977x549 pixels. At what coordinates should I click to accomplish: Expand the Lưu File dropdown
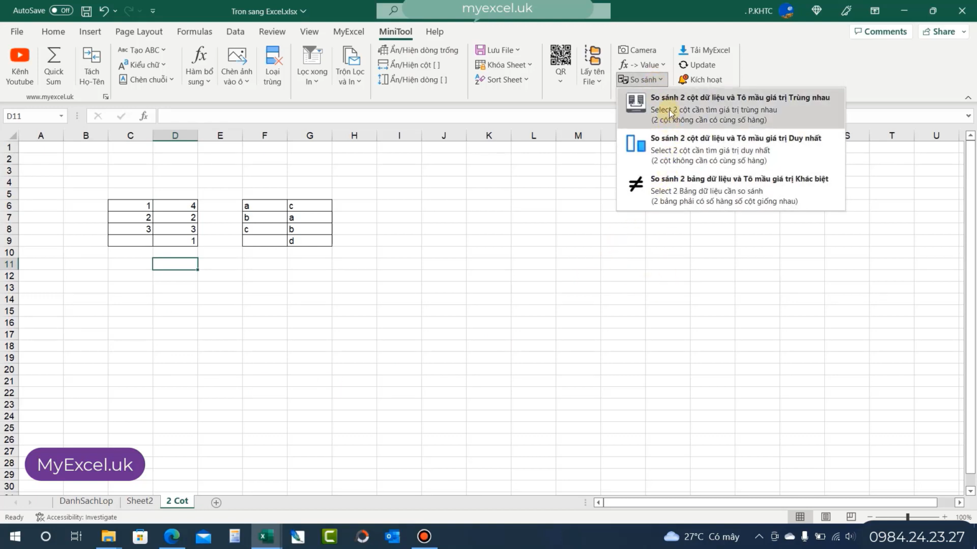pos(517,50)
